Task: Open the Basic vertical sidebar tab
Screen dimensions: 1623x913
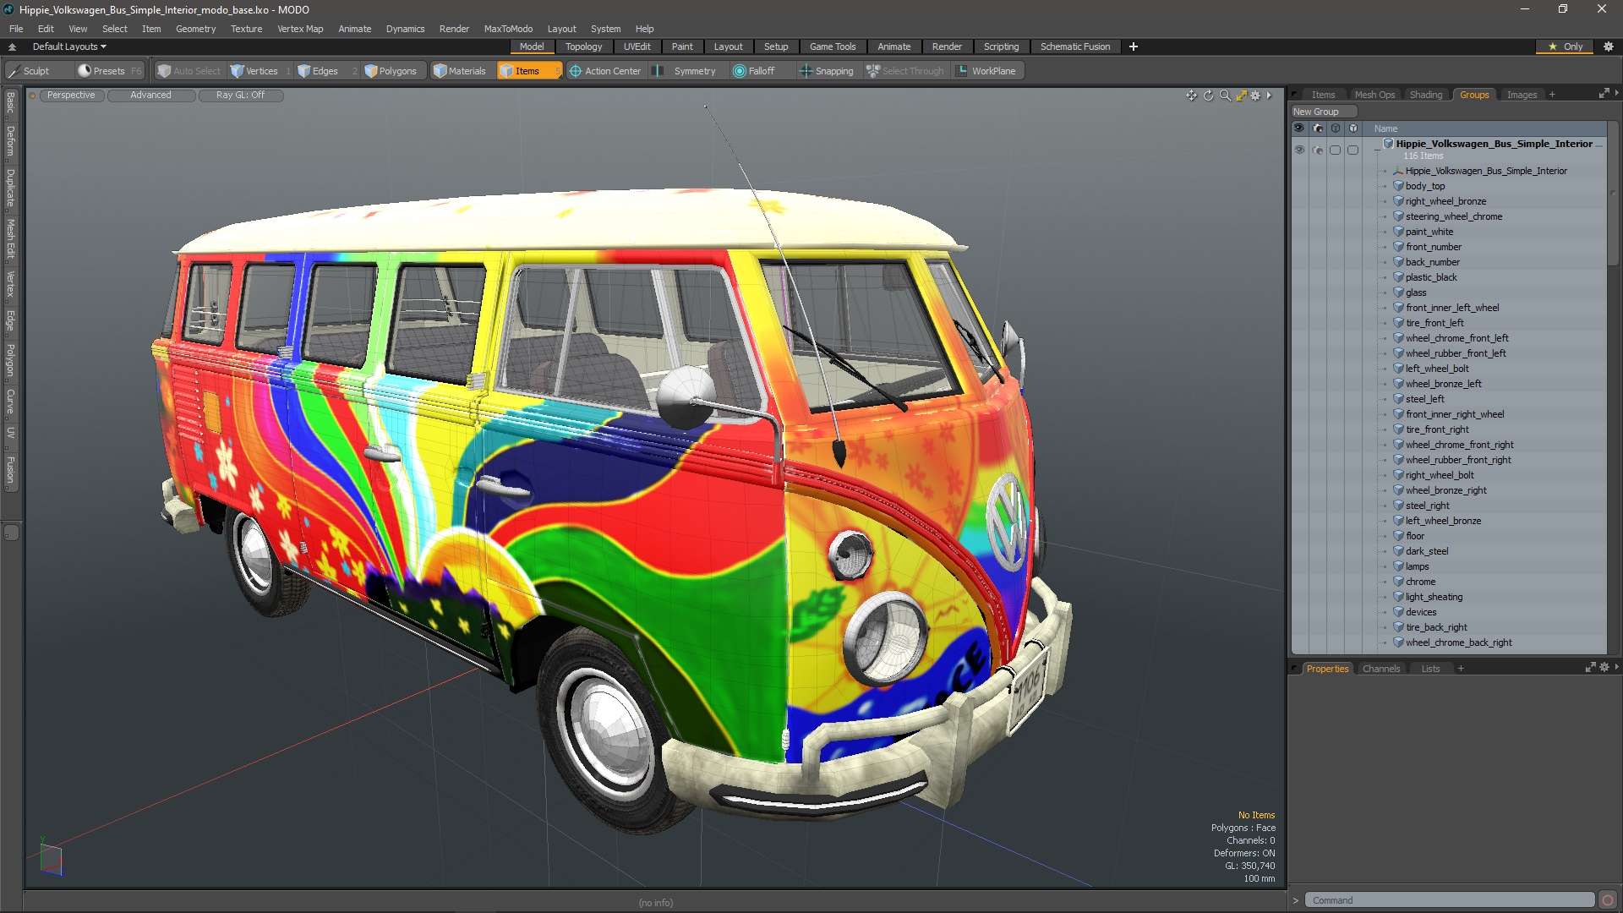Action: click(11, 103)
